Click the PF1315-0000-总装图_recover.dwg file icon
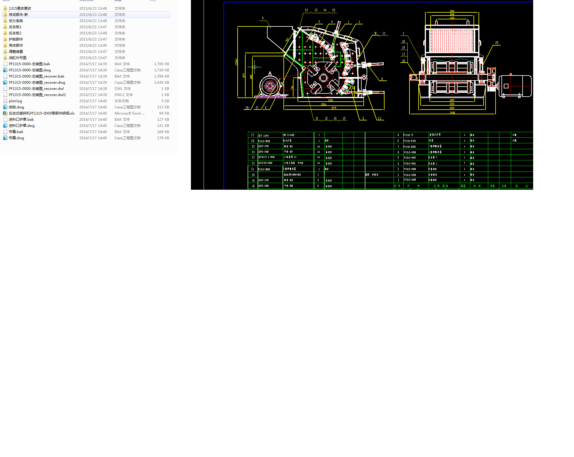 coord(5,82)
